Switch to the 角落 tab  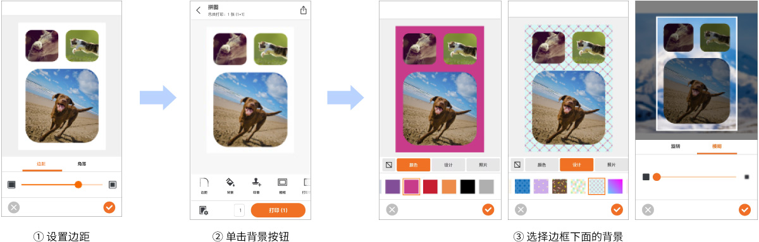[x=82, y=164]
